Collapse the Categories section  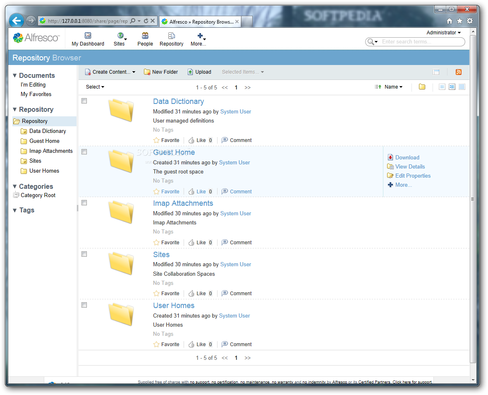tap(14, 186)
